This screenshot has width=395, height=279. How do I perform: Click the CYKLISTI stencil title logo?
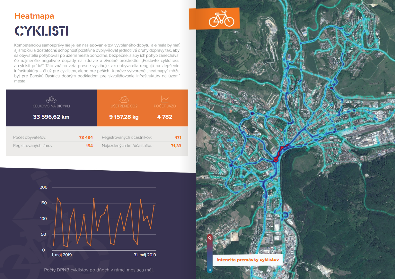click(x=41, y=31)
